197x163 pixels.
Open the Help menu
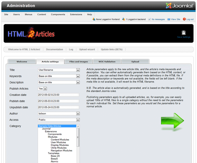pos(89,15)
